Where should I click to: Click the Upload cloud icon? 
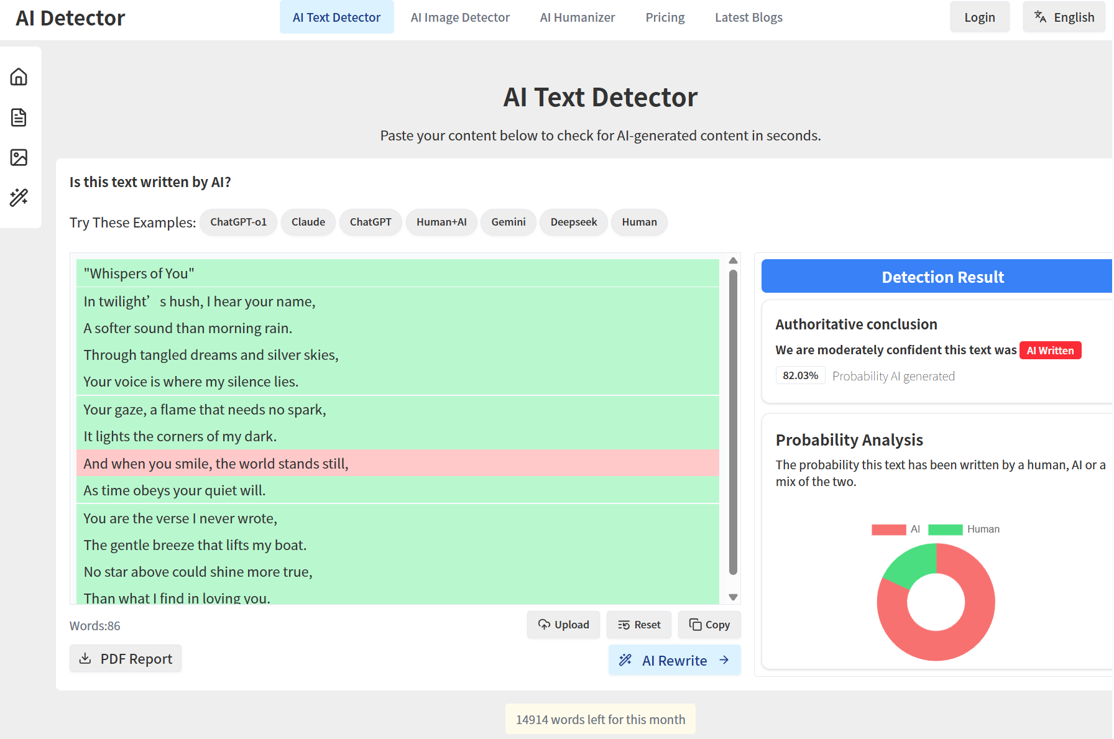click(x=544, y=625)
